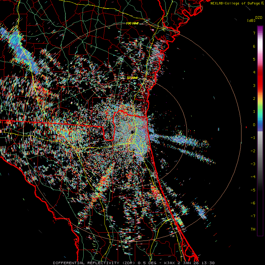Click the "2" value on the dB scale
Viewport: 265px width, 265px height.
pyautogui.click(x=254, y=99)
